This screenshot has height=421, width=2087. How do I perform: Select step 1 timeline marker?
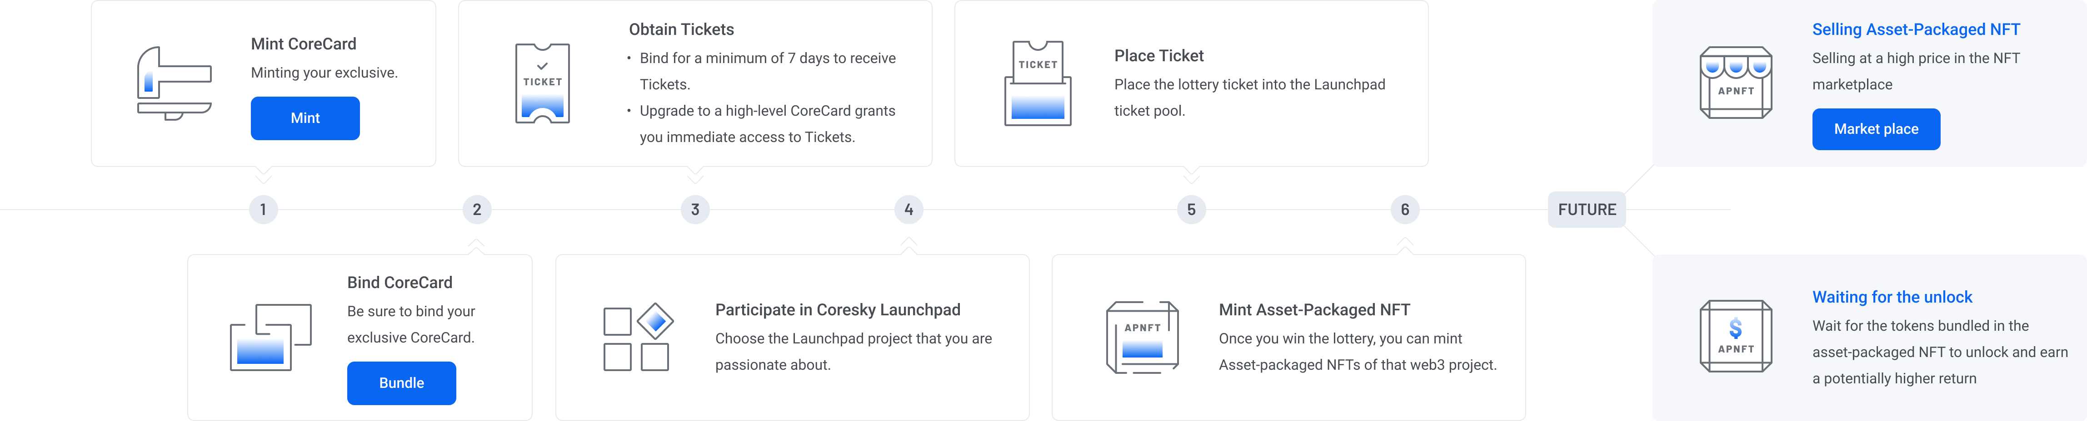point(263,210)
